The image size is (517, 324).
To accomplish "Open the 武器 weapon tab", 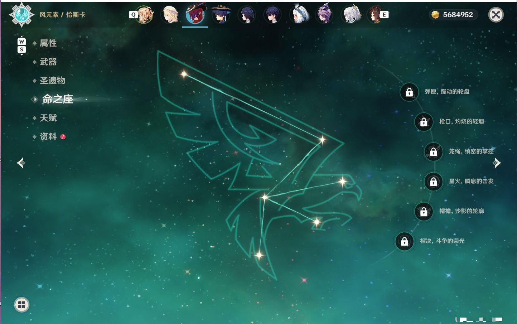I will [48, 62].
